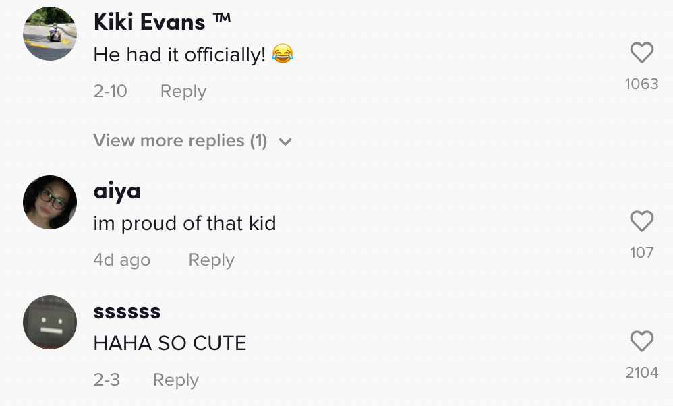Reply to the ssssss comment

(x=175, y=380)
